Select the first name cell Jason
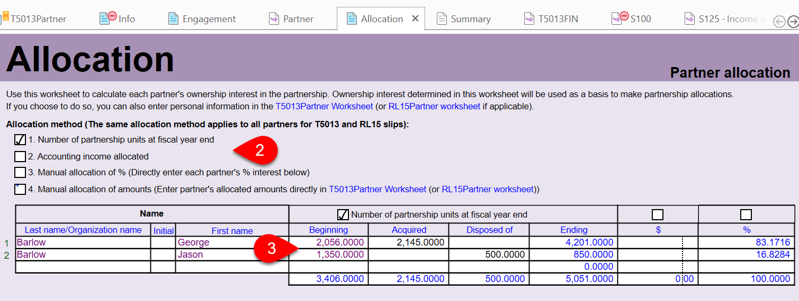 click(232, 255)
